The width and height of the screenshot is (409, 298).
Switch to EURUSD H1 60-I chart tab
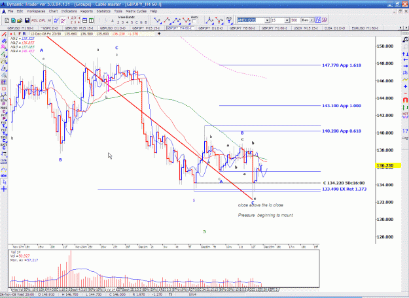point(365,28)
